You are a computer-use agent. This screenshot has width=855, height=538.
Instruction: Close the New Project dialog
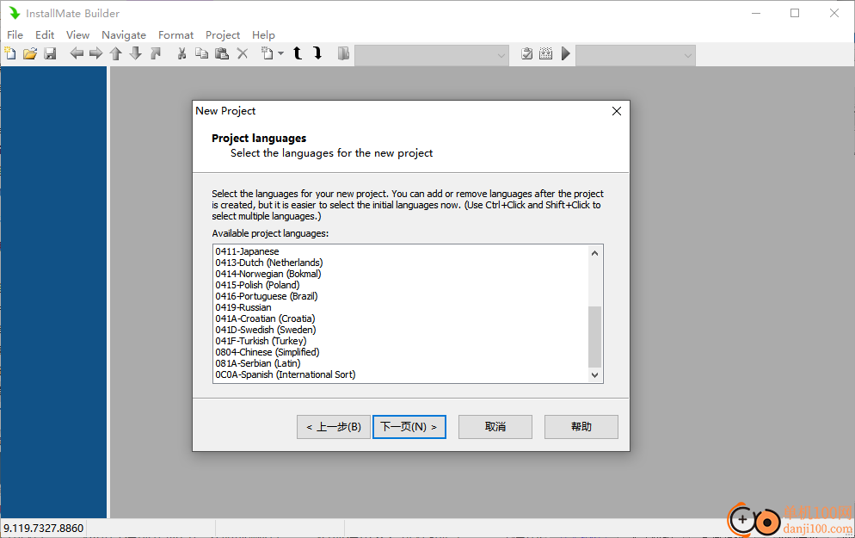click(x=617, y=111)
